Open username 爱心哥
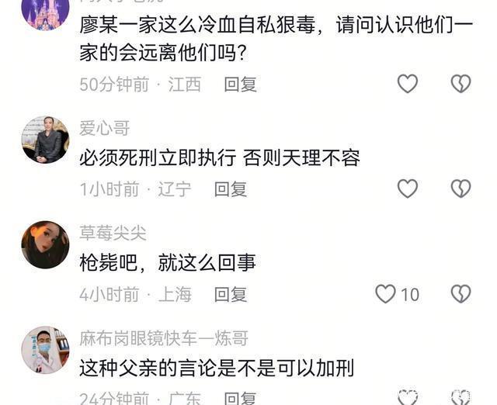This screenshot has width=497, height=405. pos(105,128)
